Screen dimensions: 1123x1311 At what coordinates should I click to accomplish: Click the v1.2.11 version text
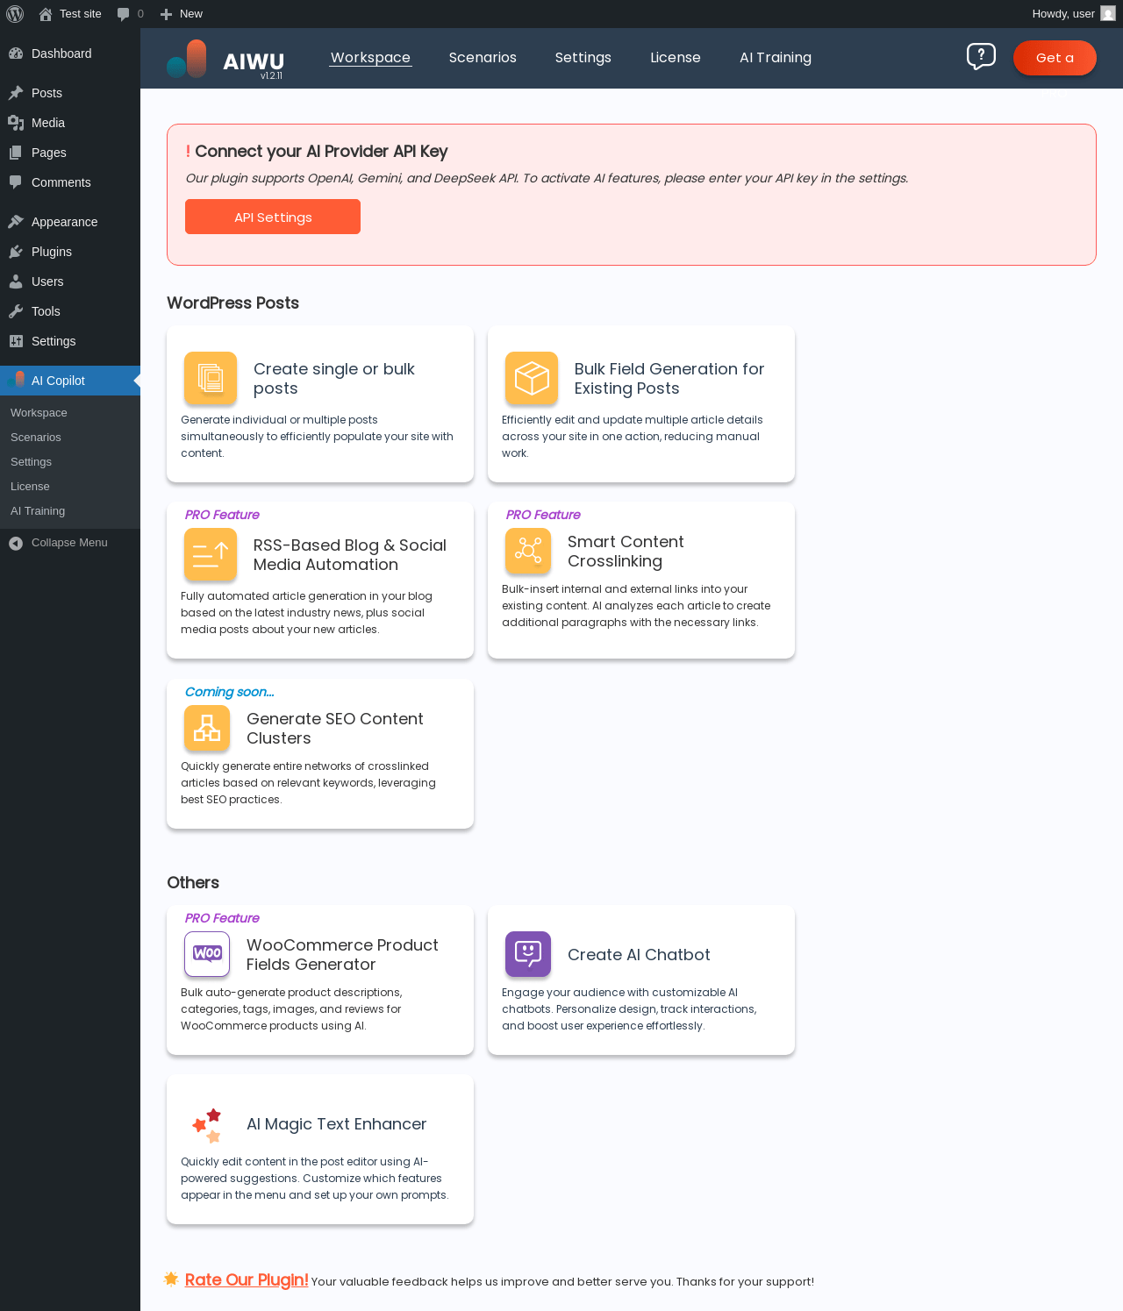pyautogui.click(x=271, y=76)
